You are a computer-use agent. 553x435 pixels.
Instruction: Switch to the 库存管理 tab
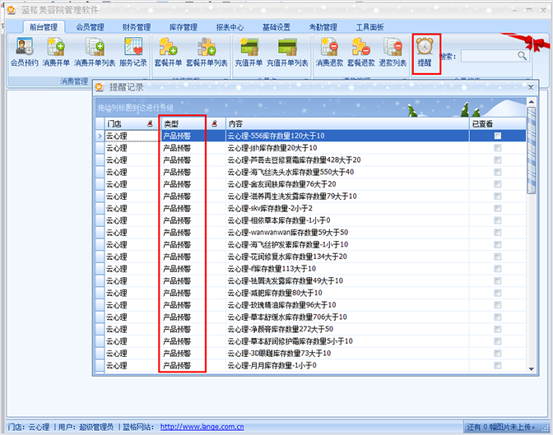[x=184, y=27]
